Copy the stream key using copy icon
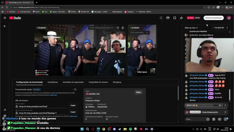This screenshot has height=132, width=234. (123, 28)
